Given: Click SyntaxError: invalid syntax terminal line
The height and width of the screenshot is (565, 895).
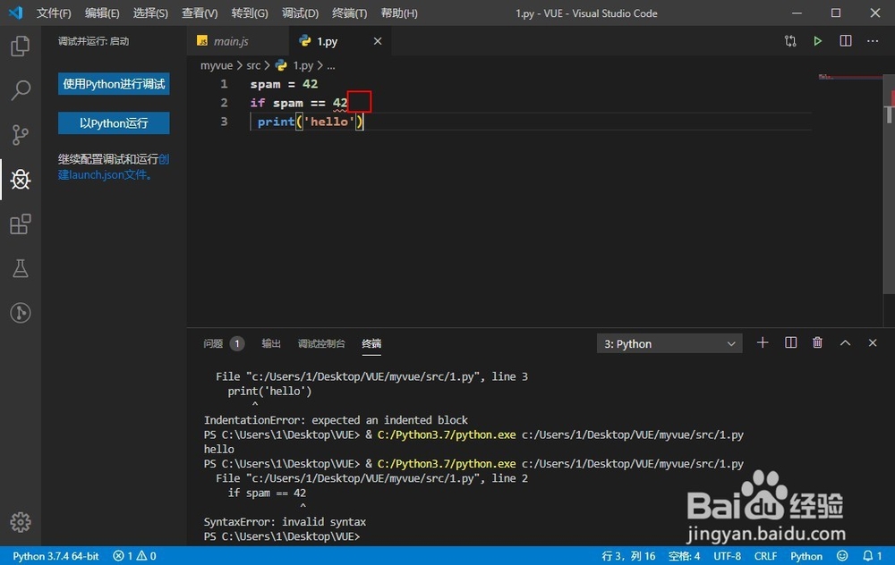Looking at the screenshot, I should click(x=285, y=522).
